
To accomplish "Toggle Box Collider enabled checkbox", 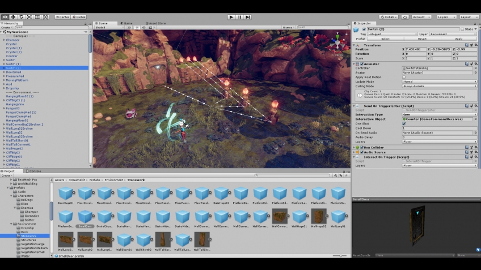I will pyautogui.click(x=362, y=147).
